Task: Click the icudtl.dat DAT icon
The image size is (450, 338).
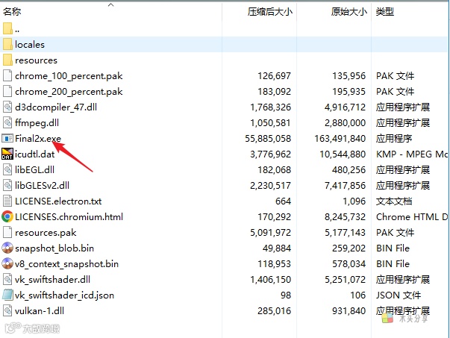Action: (7, 154)
